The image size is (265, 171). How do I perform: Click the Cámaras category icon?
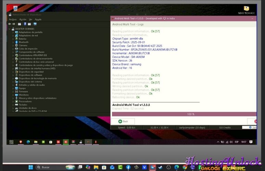click(16, 45)
